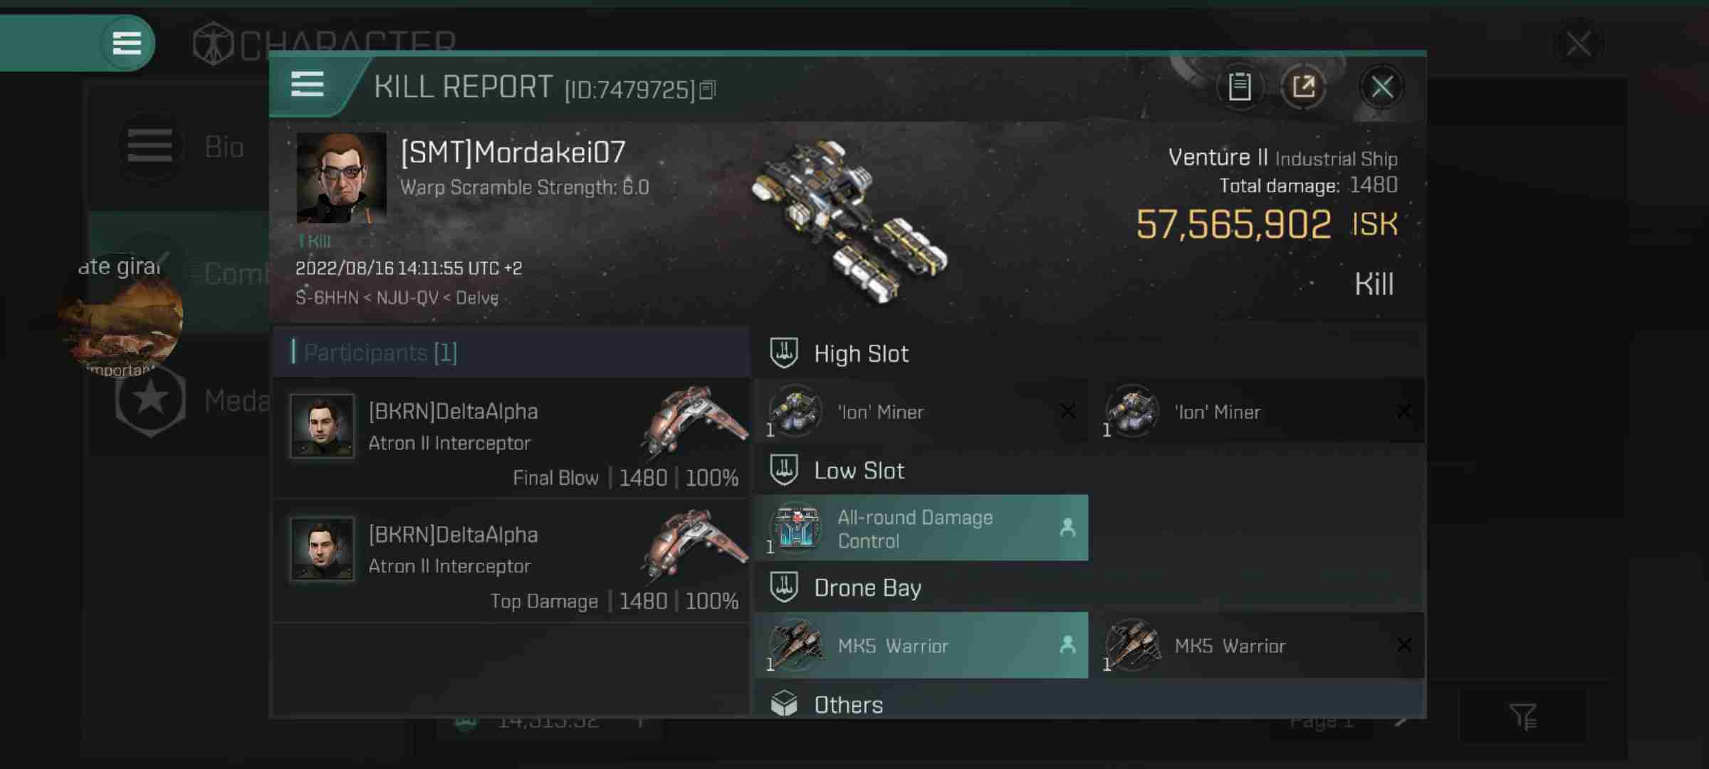Select the Participants tab
The image size is (1709, 769).
pyautogui.click(x=380, y=351)
